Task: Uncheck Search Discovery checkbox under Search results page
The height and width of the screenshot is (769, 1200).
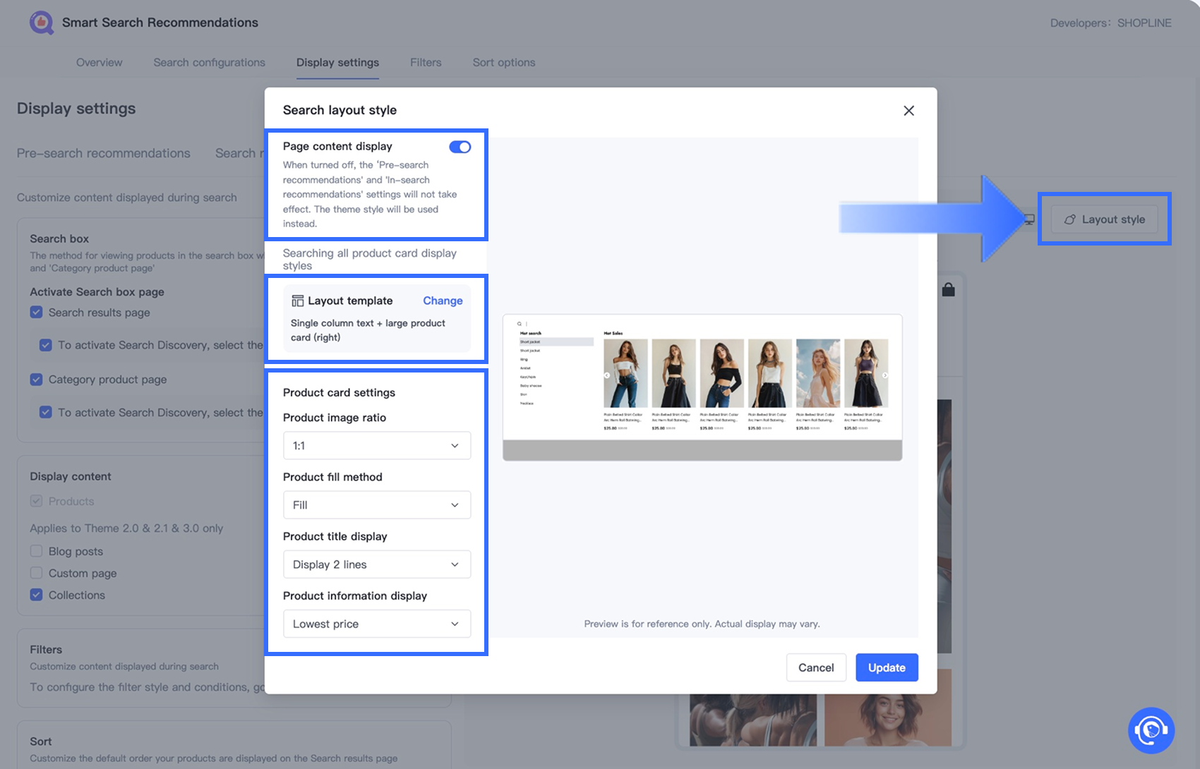Action: [x=46, y=345]
